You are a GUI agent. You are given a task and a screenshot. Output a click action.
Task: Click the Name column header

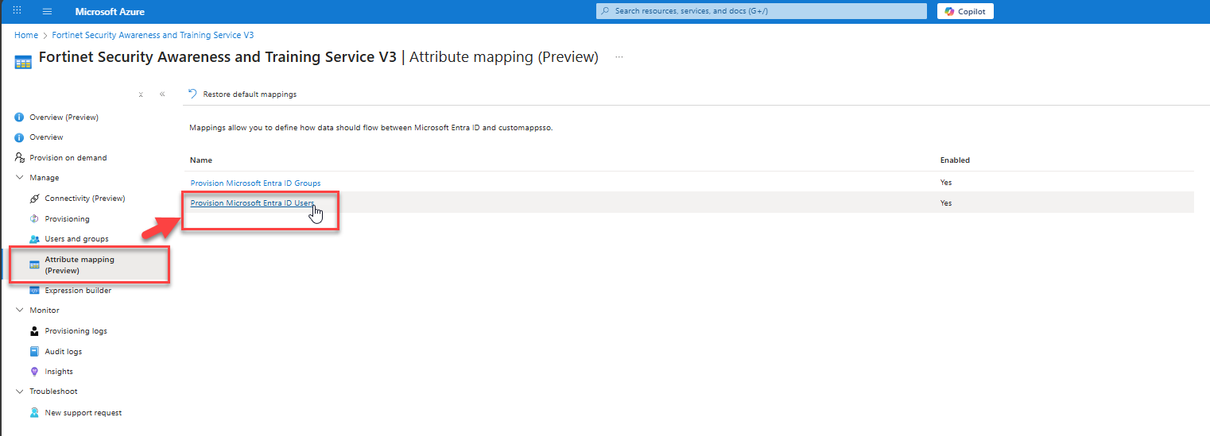coord(201,160)
